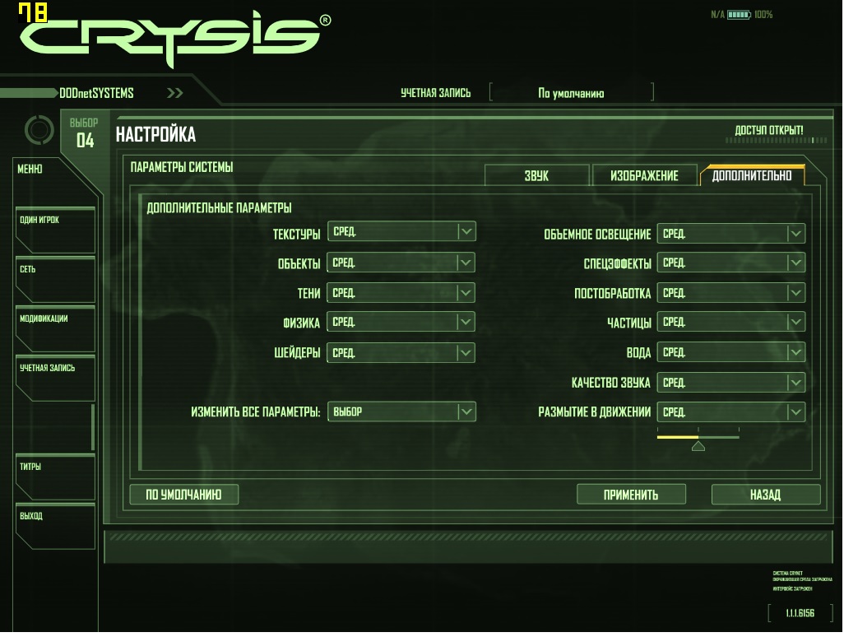
Task: Open the ВОДА quality dropdown
Action: [x=731, y=352]
